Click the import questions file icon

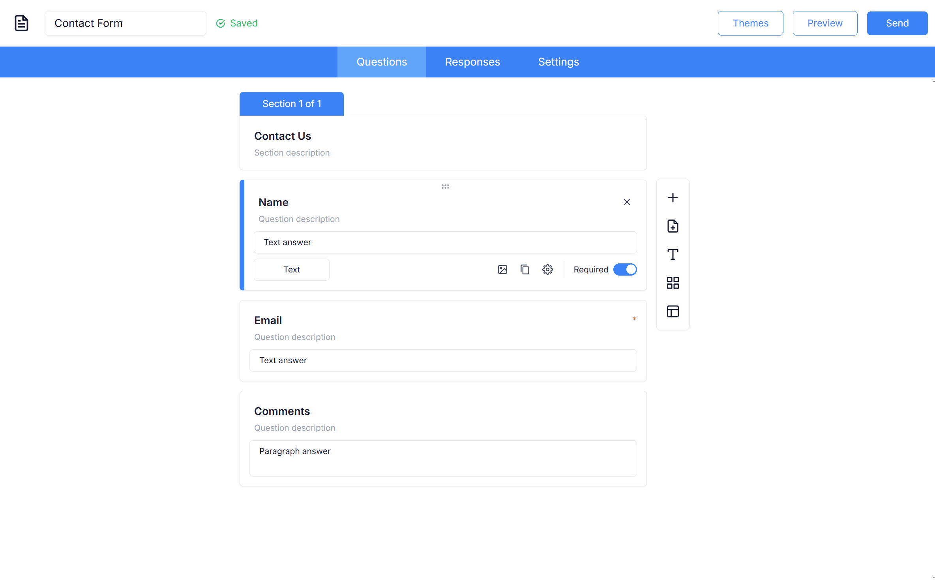[673, 226]
